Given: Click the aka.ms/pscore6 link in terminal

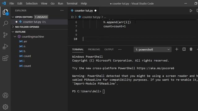Looking at the screenshot, I should coord(155,68).
